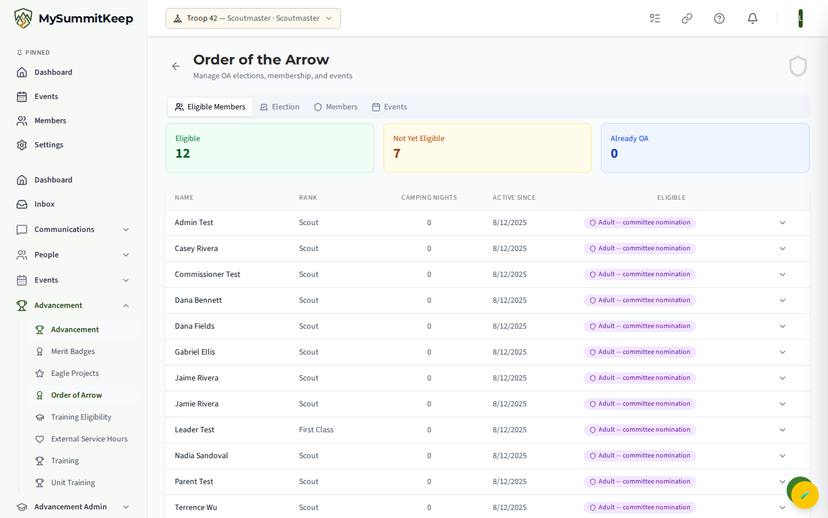Screen dimensions: 828x518
Task: Select the Jamie Rivera name cell
Action: 197,404
